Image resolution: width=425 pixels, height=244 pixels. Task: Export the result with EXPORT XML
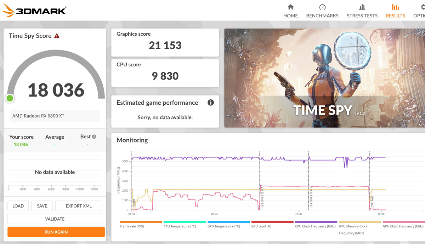pos(79,206)
